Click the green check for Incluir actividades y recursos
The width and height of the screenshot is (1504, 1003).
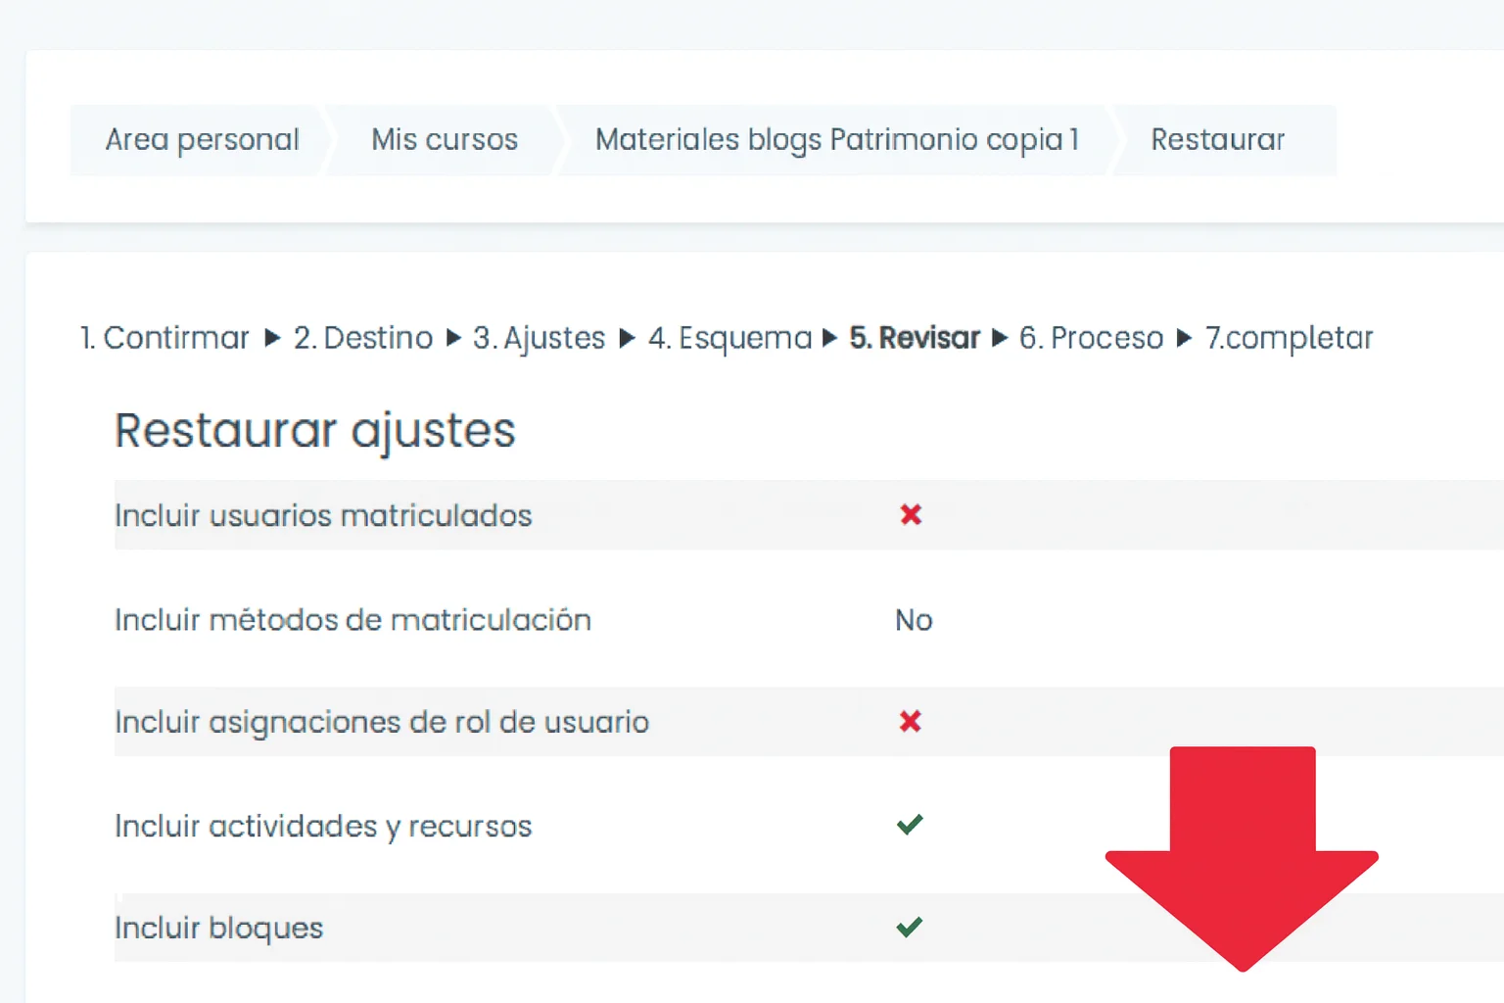coord(911,824)
